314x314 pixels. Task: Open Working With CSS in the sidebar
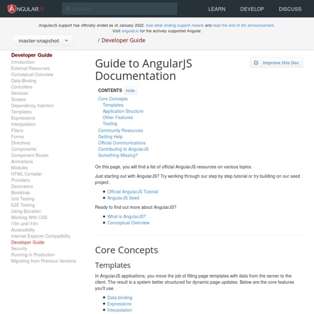[x=29, y=217]
